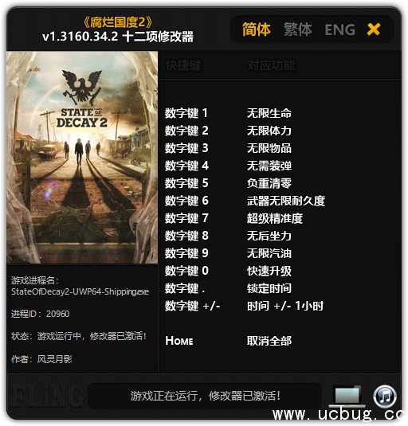
Task: Click the music note icon
Action: 385,396
